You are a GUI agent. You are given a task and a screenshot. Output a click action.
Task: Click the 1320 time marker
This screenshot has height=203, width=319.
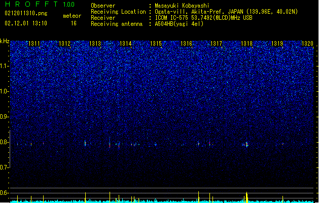point(307,44)
